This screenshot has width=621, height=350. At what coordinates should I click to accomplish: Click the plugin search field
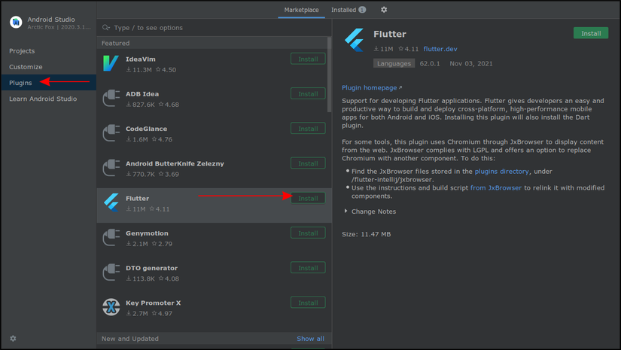(218, 27)
